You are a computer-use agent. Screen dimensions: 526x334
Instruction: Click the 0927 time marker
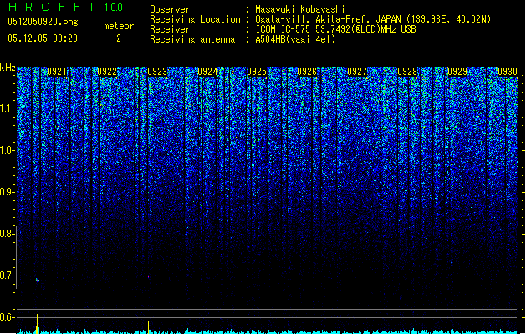pyautogui.click(x=357, y=72)
